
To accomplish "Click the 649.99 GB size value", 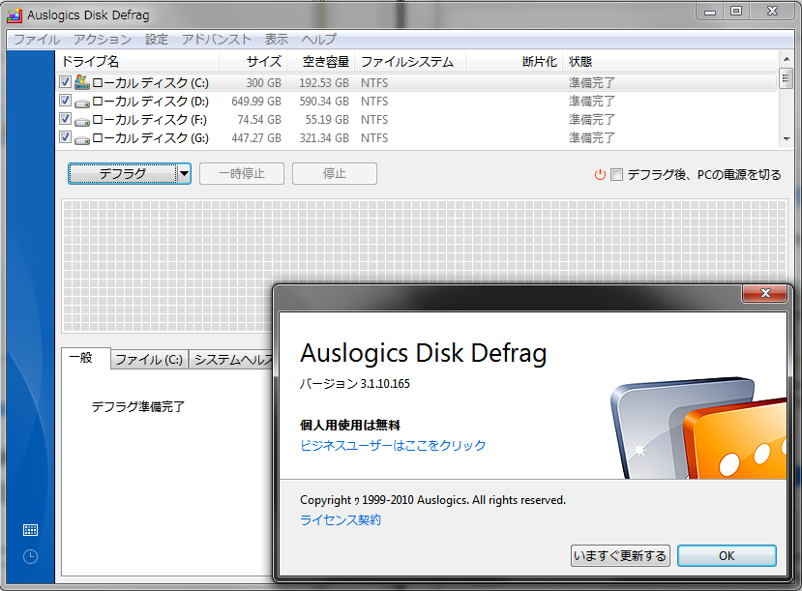I will (x=256, y=102).
